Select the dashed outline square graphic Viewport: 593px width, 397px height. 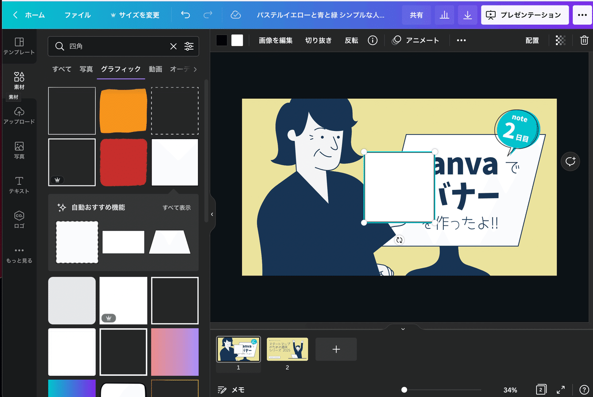point(175,111)
